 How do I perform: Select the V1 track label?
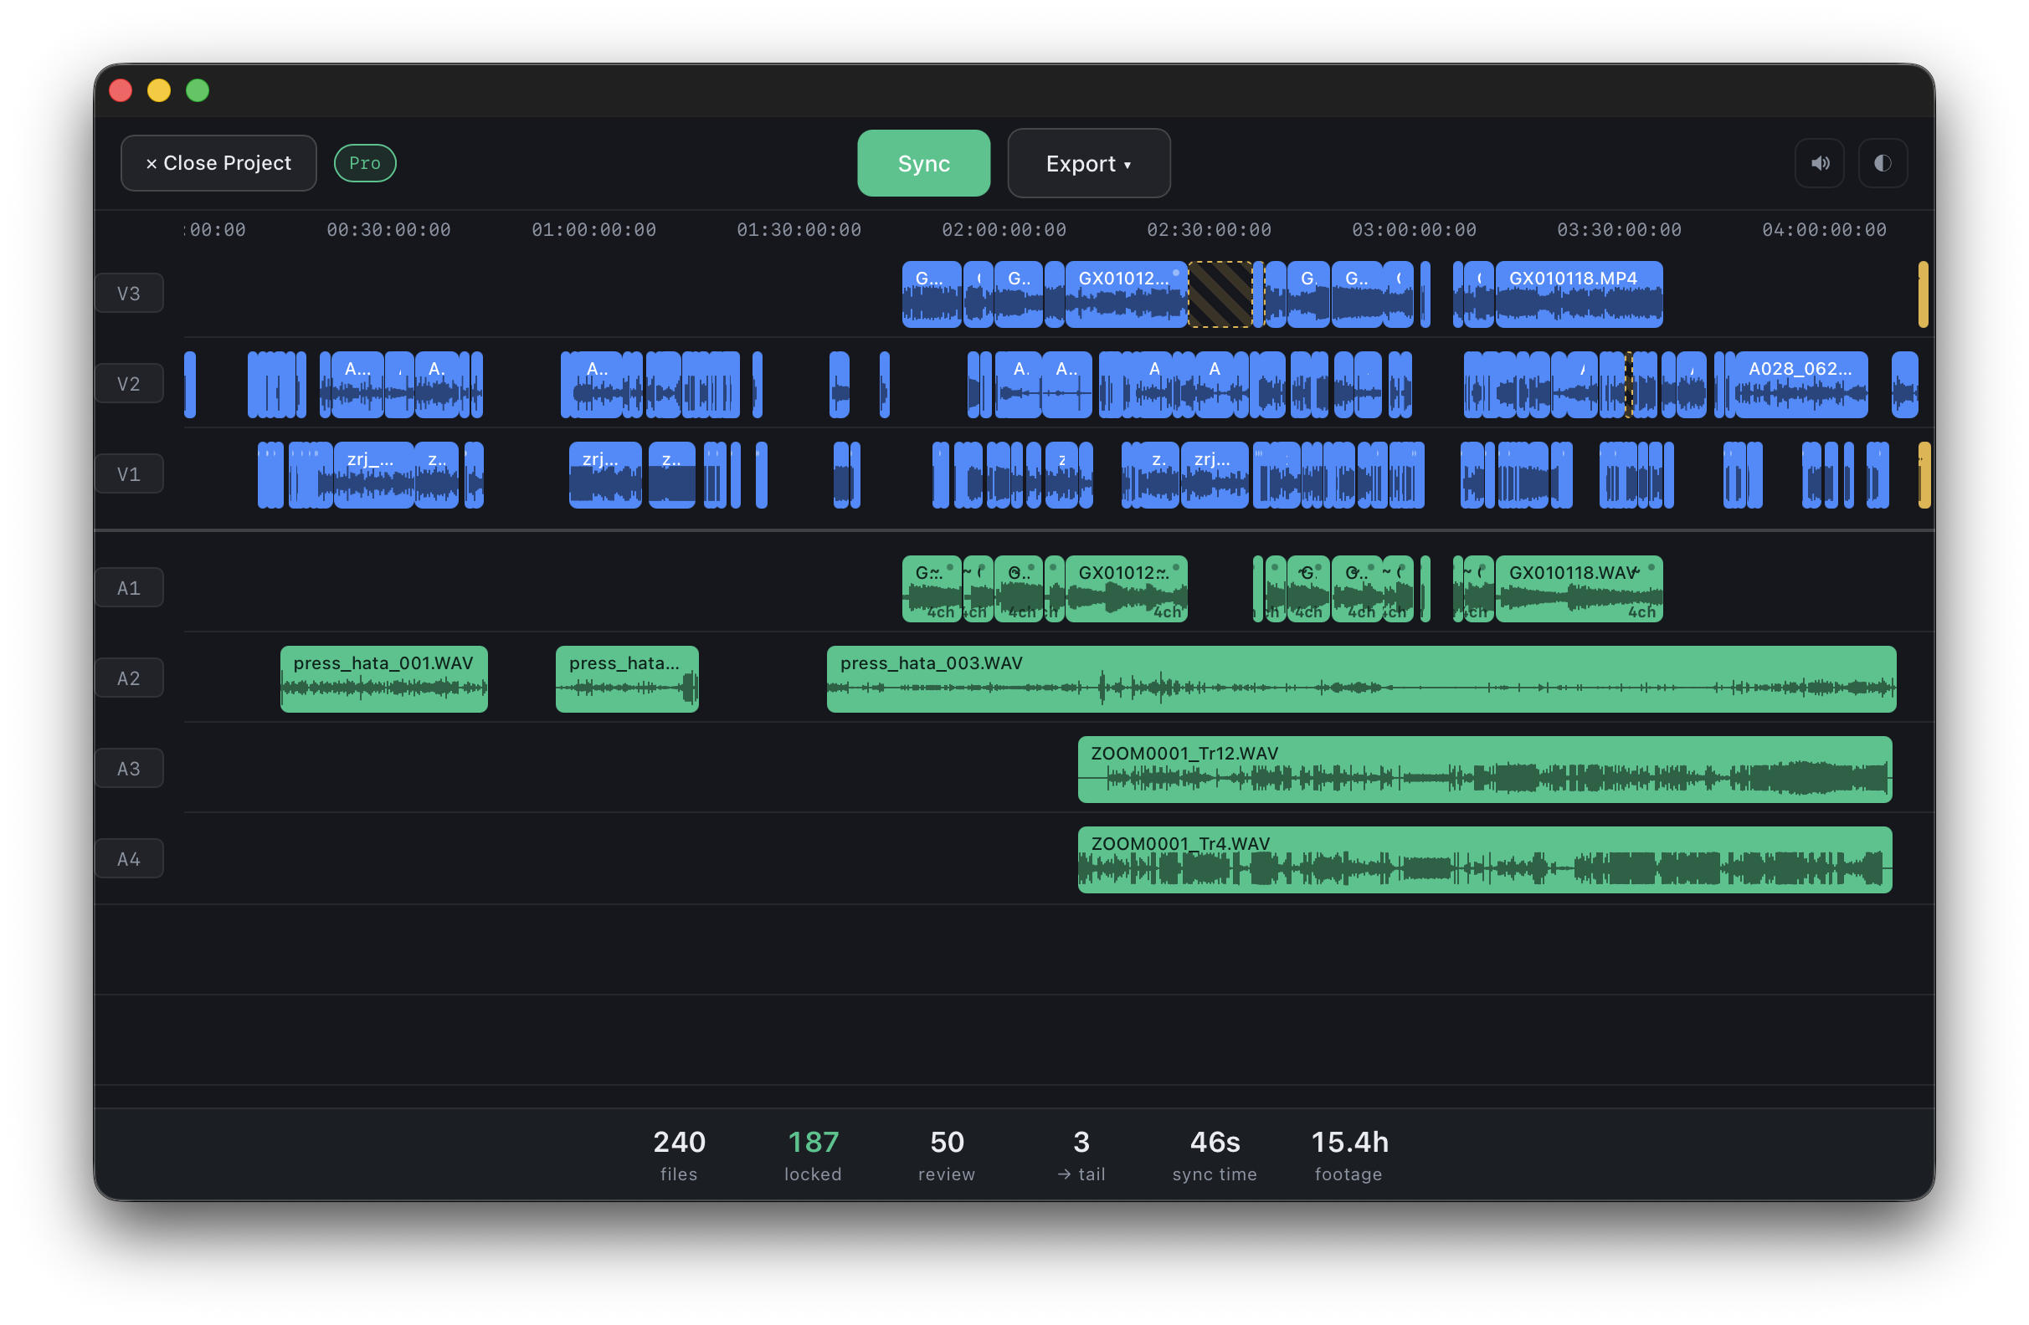coord(129,474)
